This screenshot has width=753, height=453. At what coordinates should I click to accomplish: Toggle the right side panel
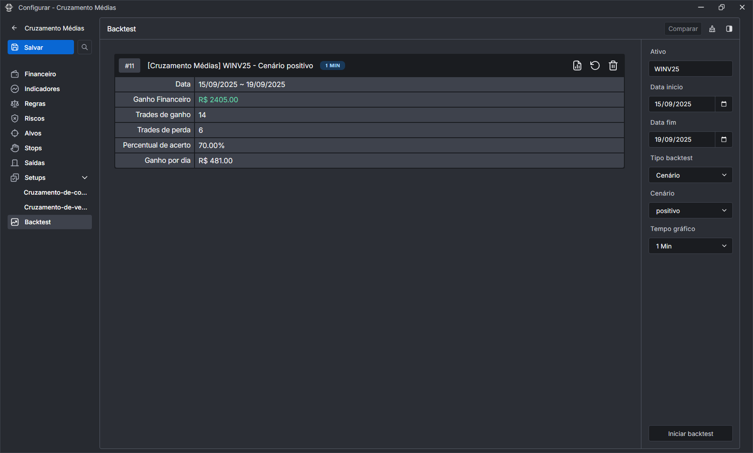click(x=729, y=29)
